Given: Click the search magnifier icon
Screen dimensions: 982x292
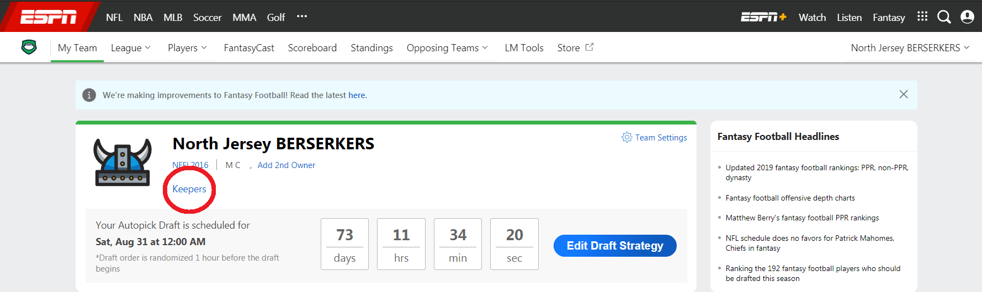Looking at the screenshot, I should point(944,17).
